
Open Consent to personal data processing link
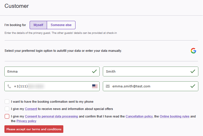pyautogui.click(x=51, y=116)
